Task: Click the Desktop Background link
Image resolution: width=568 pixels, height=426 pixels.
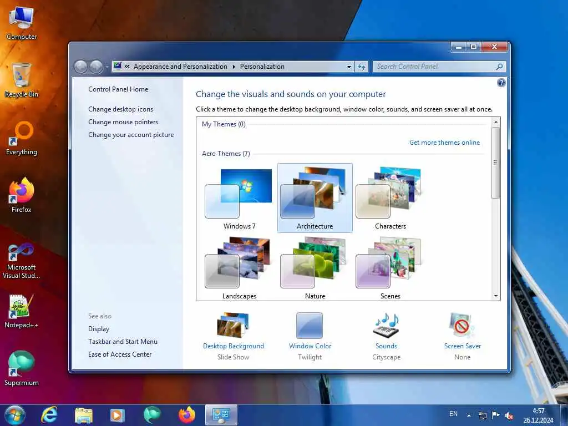Action: (x=234, y=346)
